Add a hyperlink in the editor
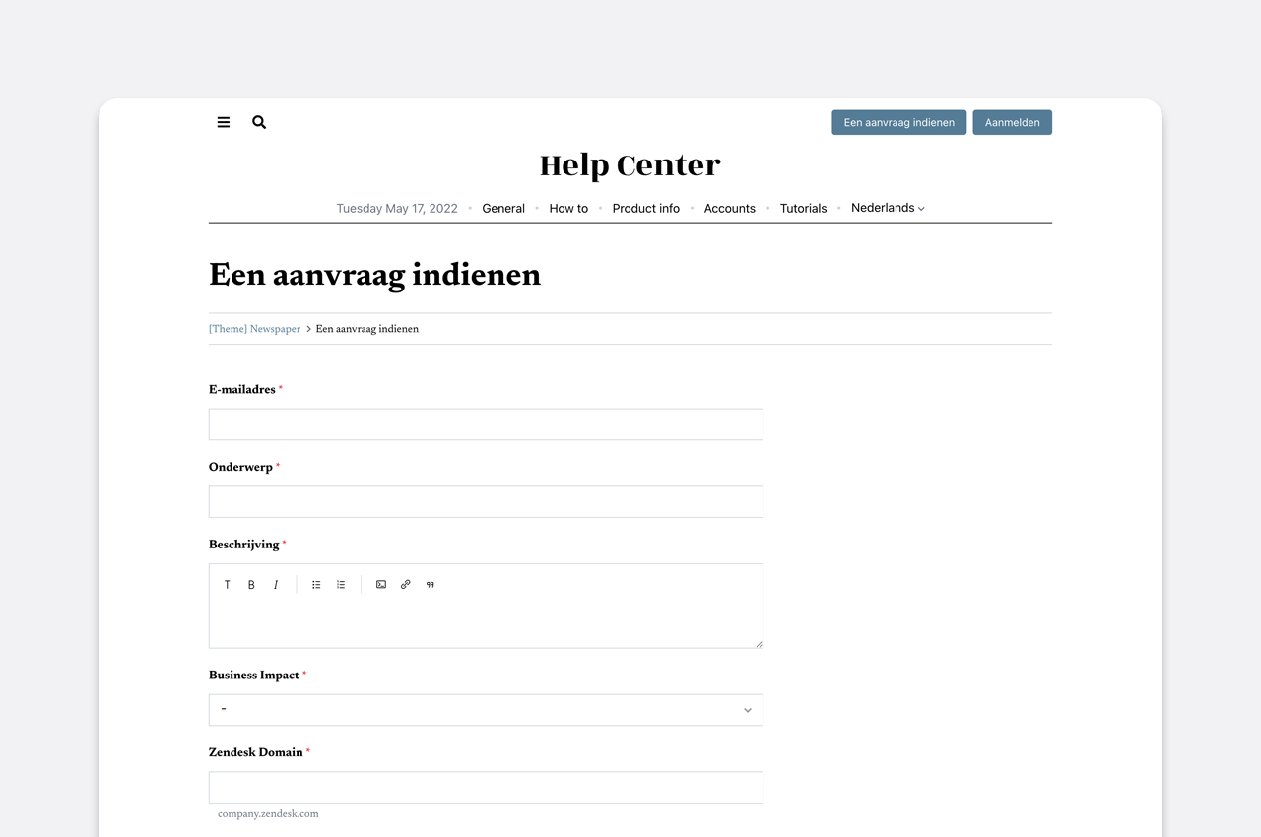The image size is (1261, 837). (405, 585)
